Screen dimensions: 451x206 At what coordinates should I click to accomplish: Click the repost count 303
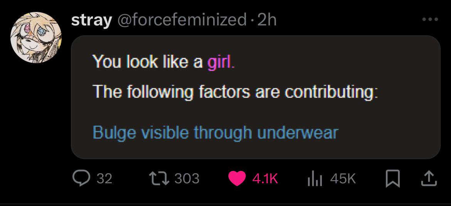(187, 178)
